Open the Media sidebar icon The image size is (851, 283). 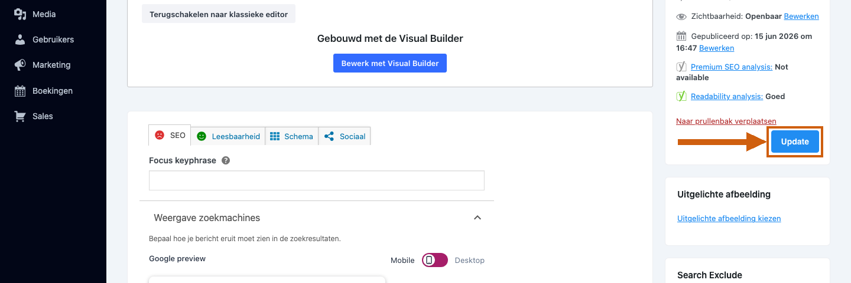(x=20, y=14)
